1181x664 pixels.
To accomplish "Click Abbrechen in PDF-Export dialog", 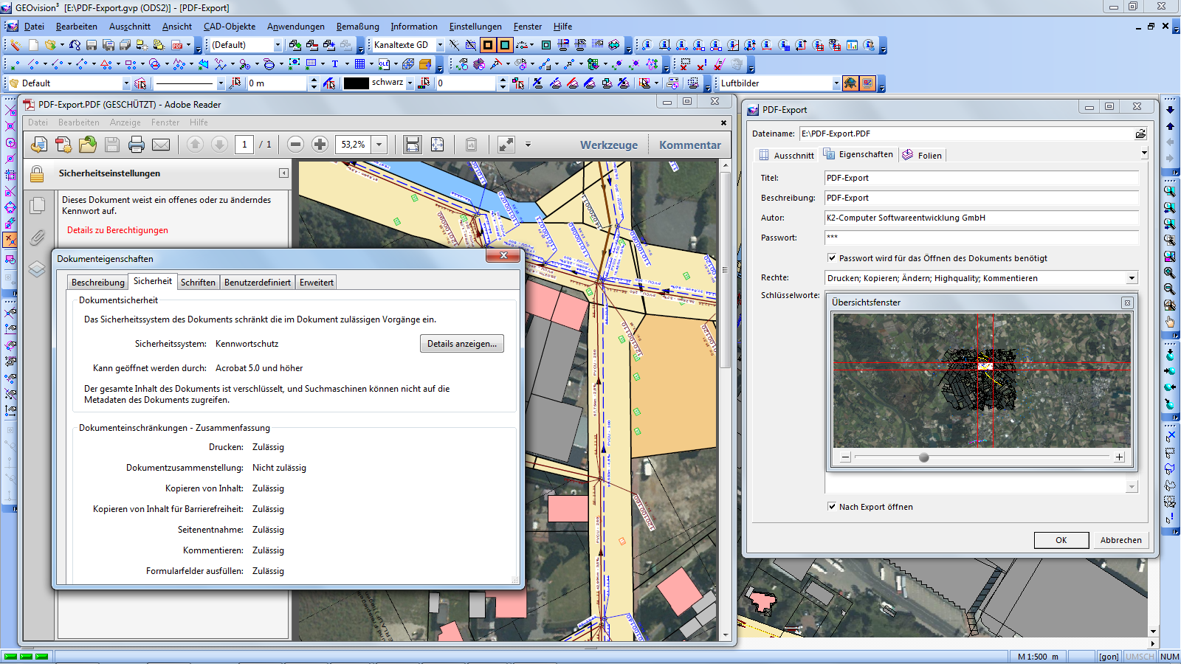I will tap(1120, 540).
